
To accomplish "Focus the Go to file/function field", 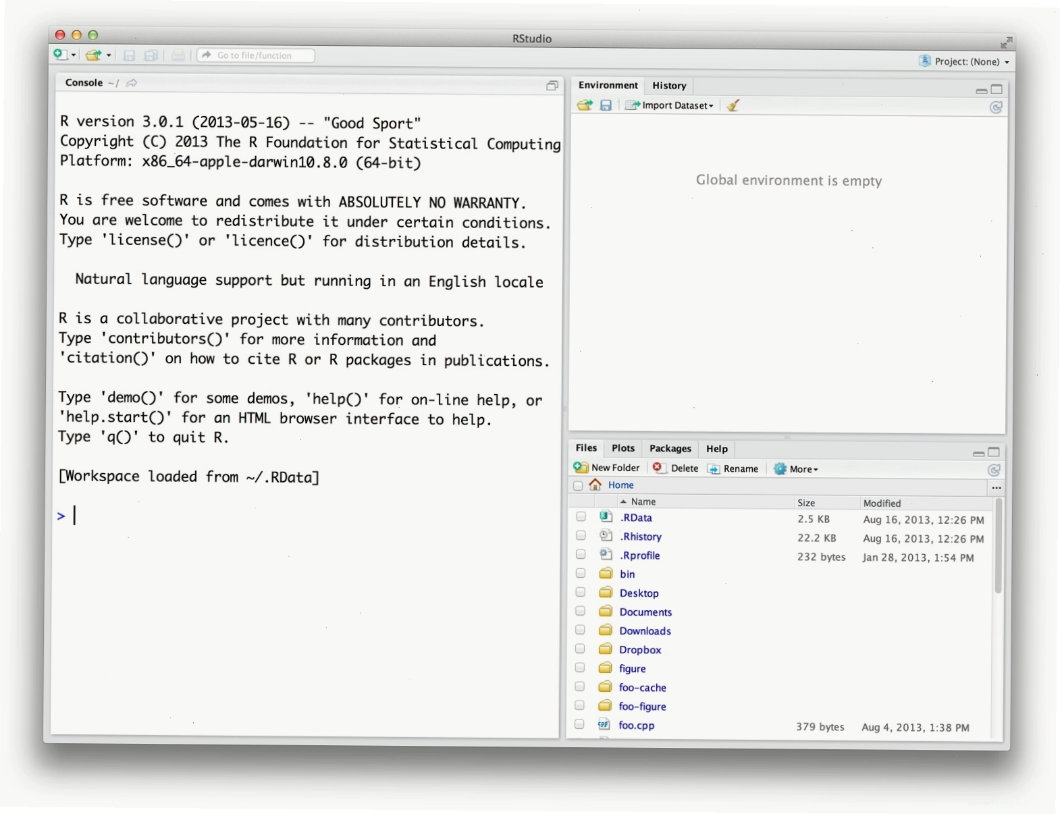I will (256, 55).
